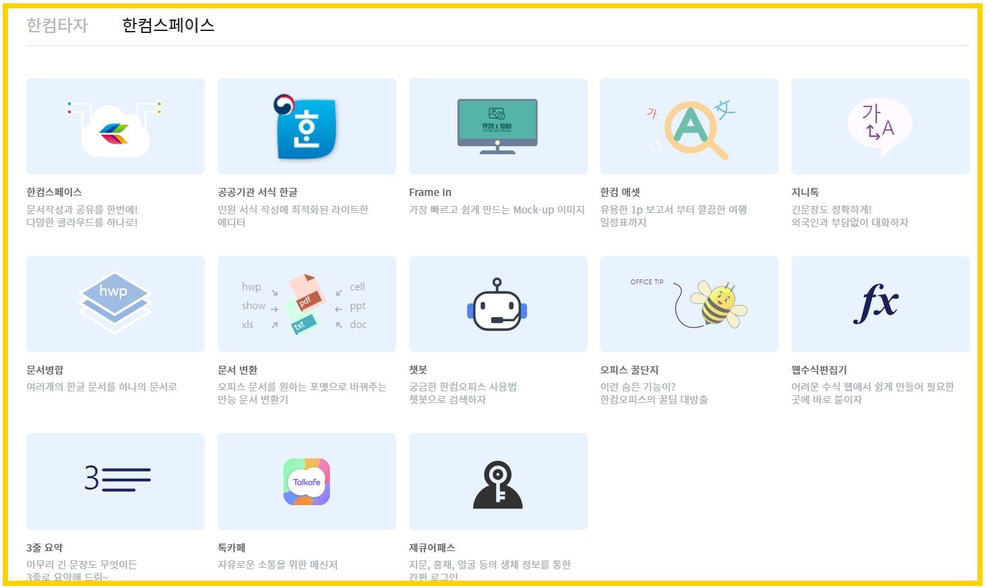This screenshot has height=588, width=986.
Task: Click the 챗봇 title
Action: (x=418, y=370)
